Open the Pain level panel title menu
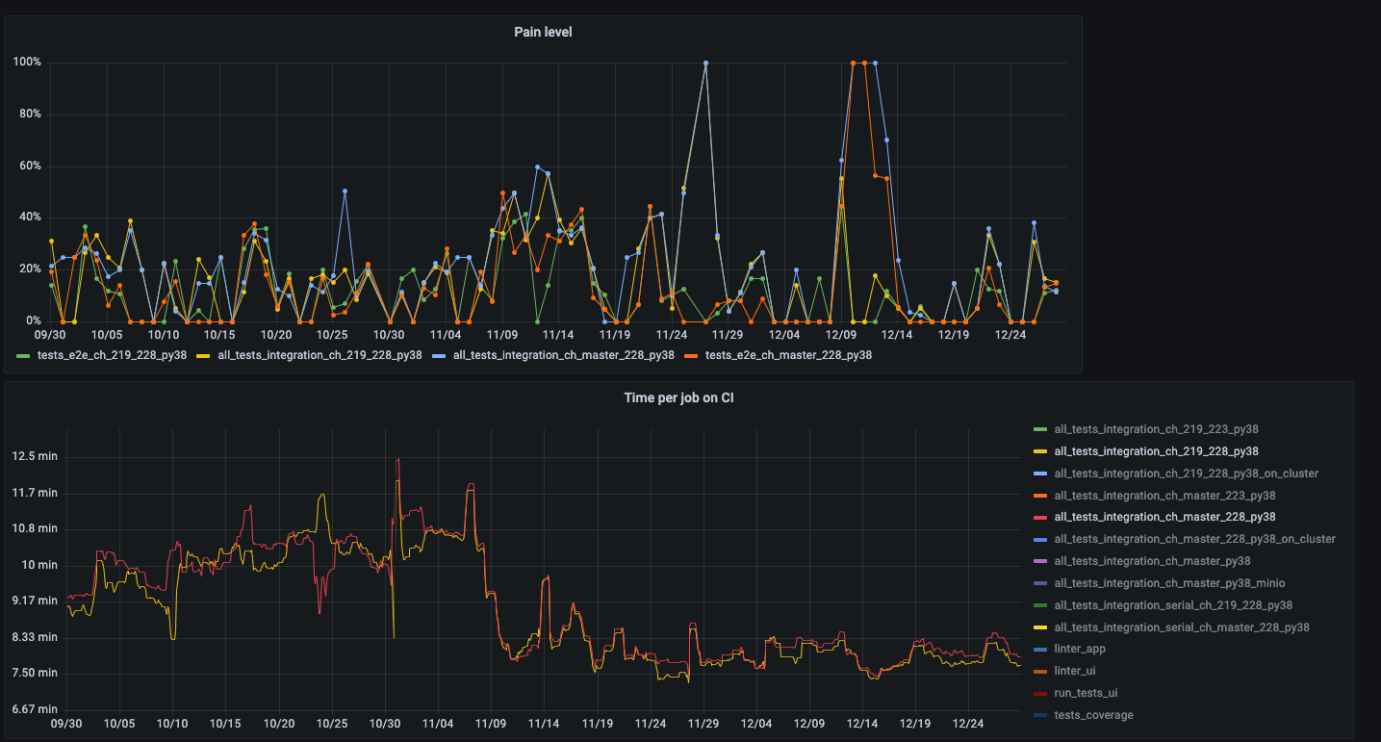This screenshot has width=1381, height=742. [x=544, y=33]
